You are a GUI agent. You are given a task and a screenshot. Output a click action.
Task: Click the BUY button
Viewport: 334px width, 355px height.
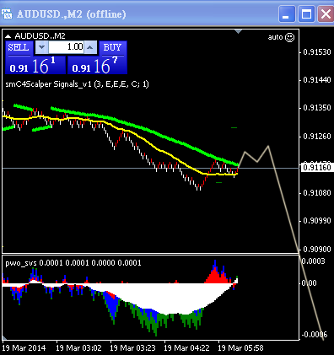tap(113, 48)
